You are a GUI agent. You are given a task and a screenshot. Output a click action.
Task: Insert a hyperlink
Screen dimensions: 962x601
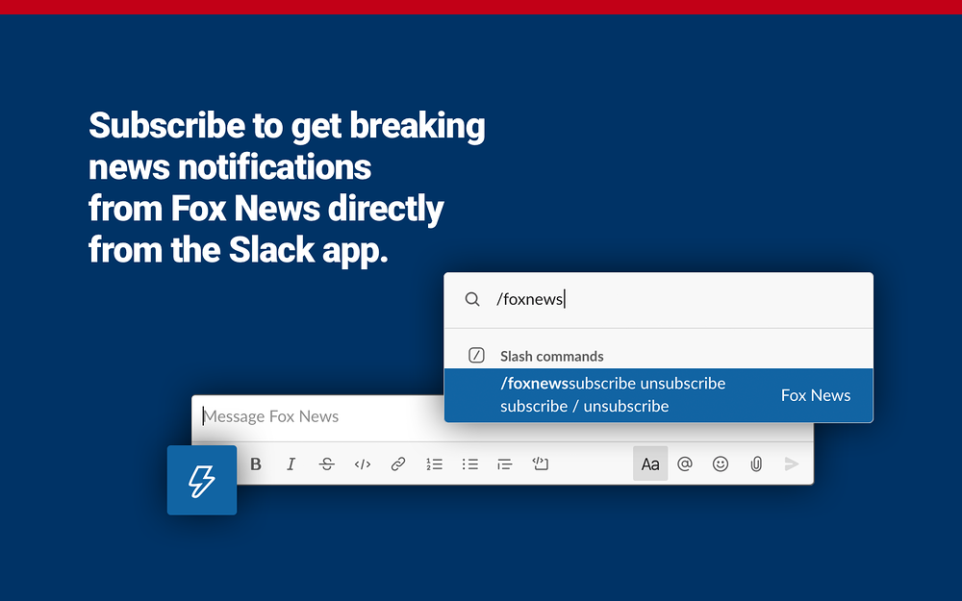[x=398, y=464]
